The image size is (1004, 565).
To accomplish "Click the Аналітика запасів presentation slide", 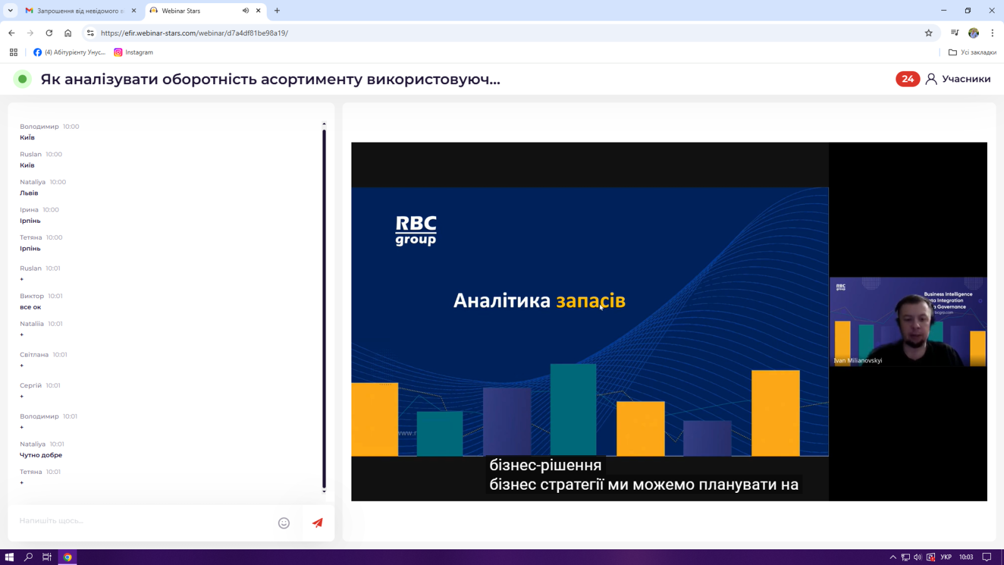I will (590, 321).
